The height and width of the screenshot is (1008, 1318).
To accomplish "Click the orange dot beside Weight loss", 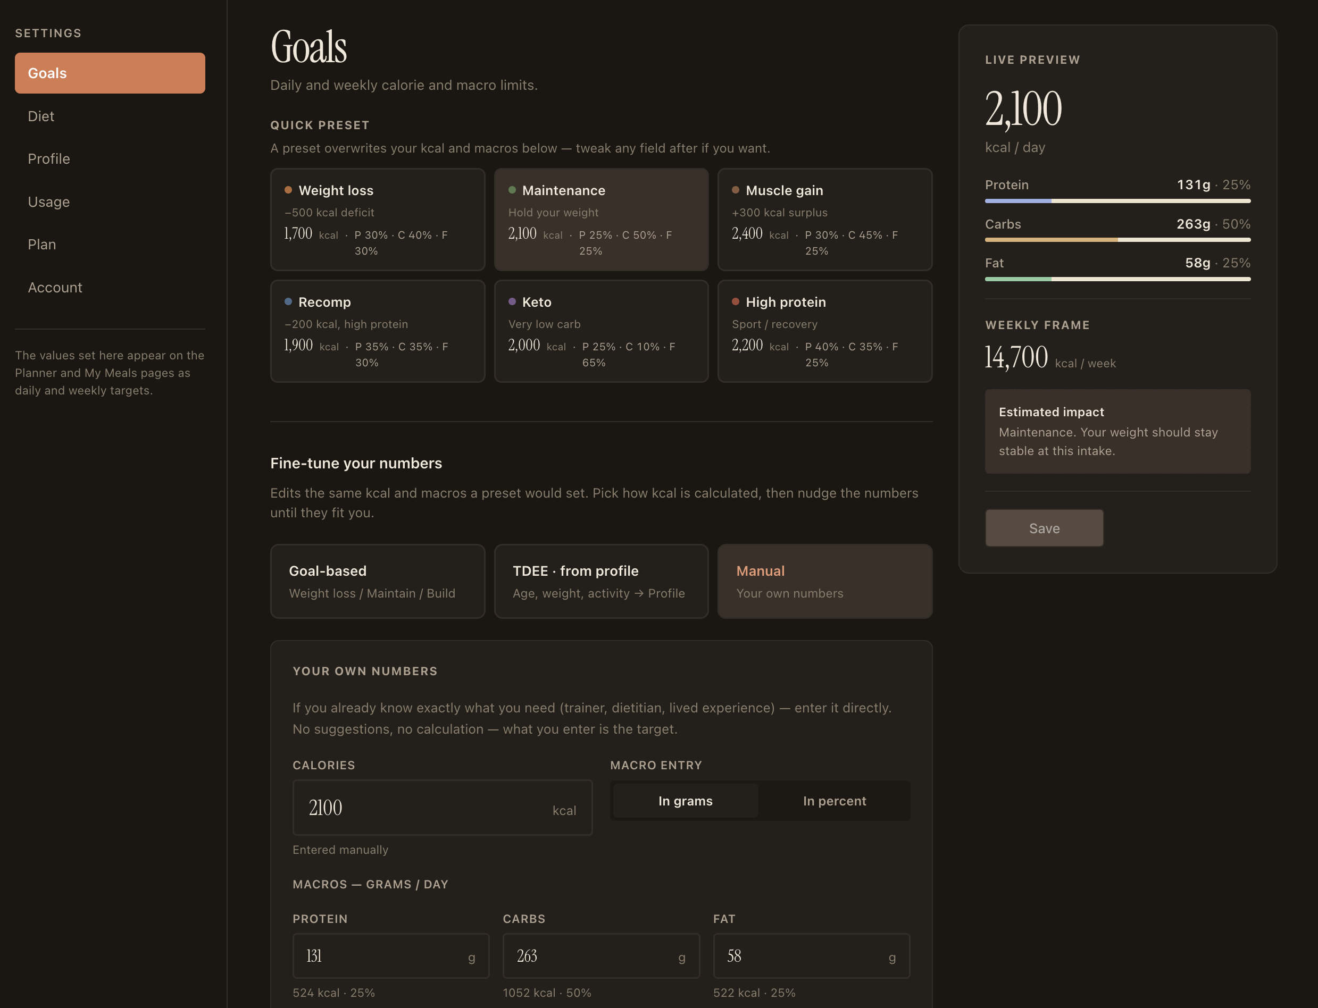I will click(x=288, y=190).
